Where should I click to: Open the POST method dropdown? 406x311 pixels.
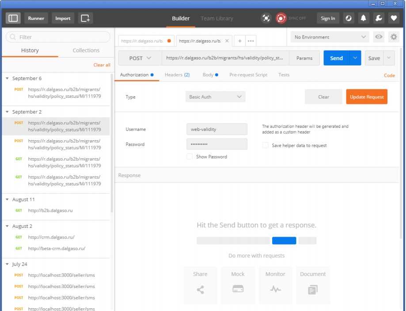(140, 58)
